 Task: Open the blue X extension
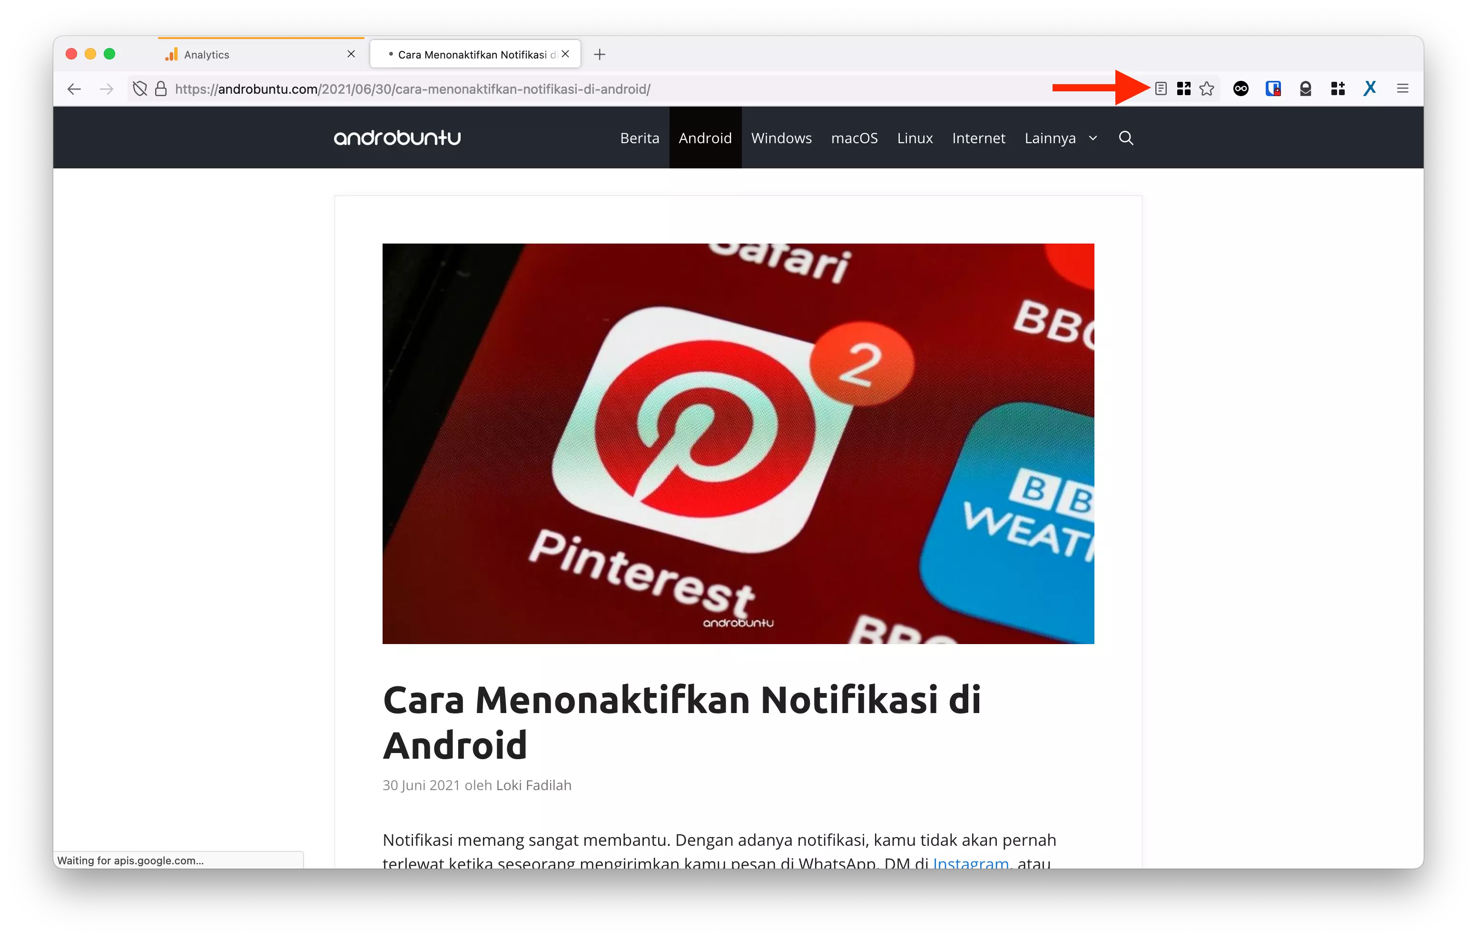click(x=1369, y=88)
